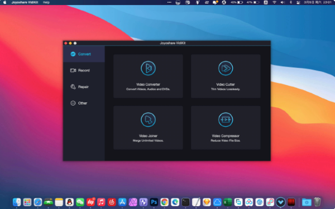Switch to the Repair sidebar tab
Image resolution: width=335 pixels, height=209 pixels.
(84, 87)
